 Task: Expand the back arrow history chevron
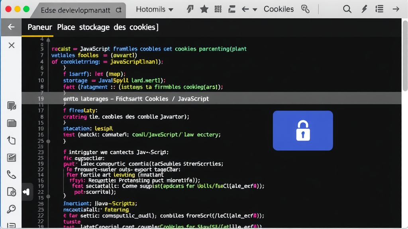point(254,9)
